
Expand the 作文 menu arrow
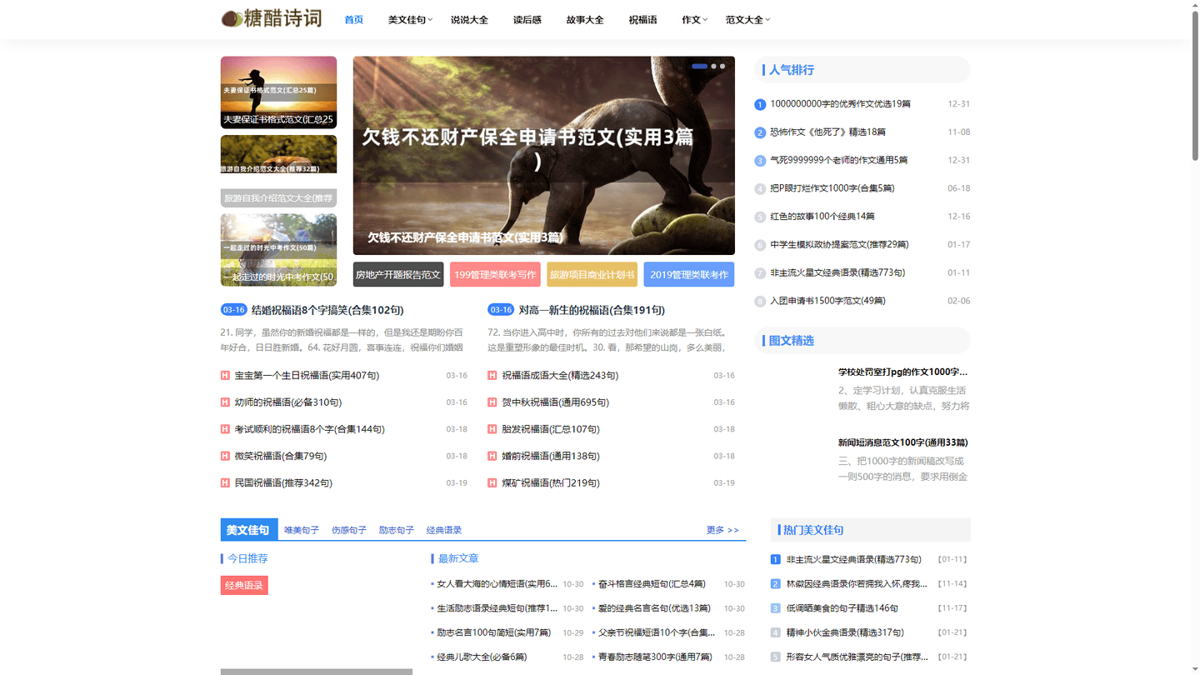pos(705,20)
